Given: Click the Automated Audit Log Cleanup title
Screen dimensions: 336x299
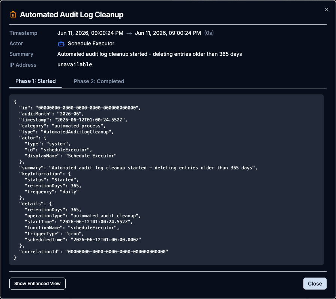Looking at the screenshot, I should pos(72,15).
